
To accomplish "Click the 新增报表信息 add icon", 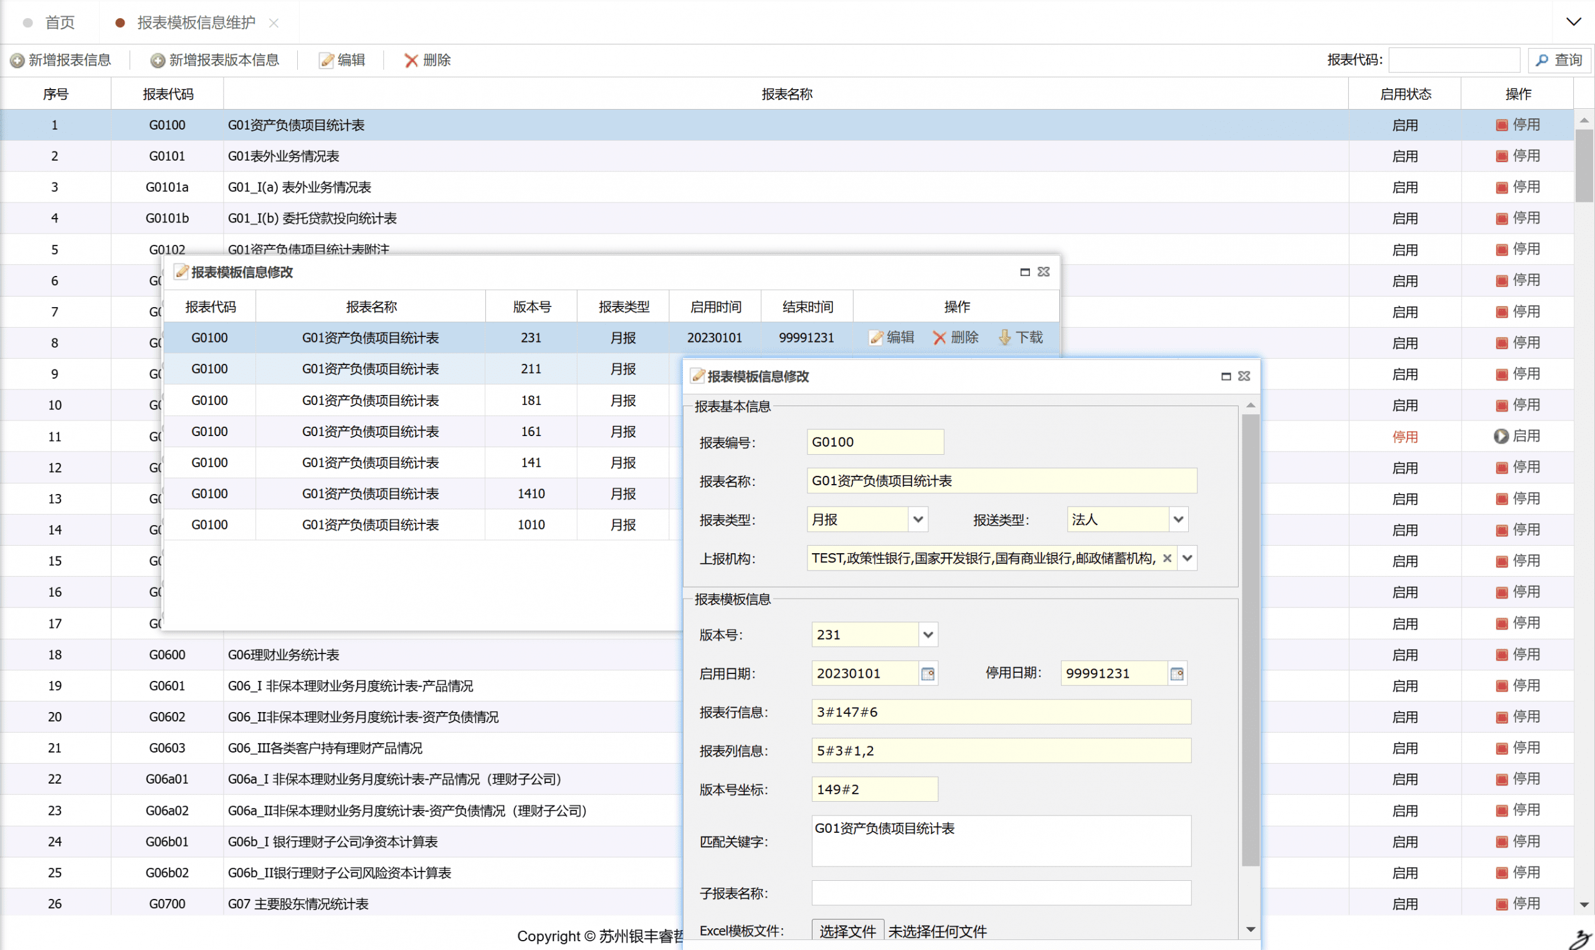I will [x=17, y=60].
